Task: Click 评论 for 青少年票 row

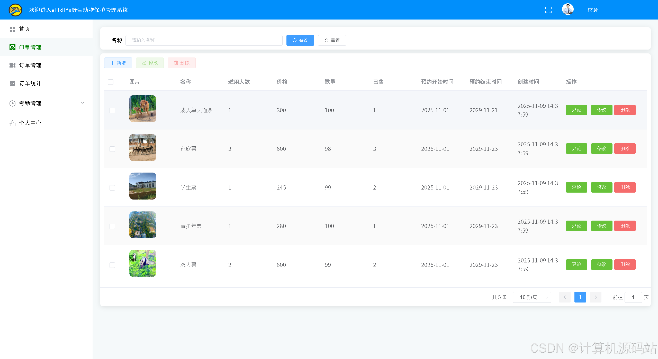Action: (576, 226)
